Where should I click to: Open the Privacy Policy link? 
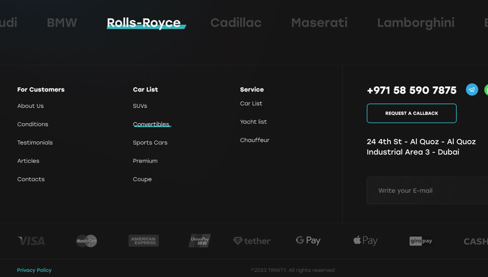pyautogui.click(x=34, y=270)
